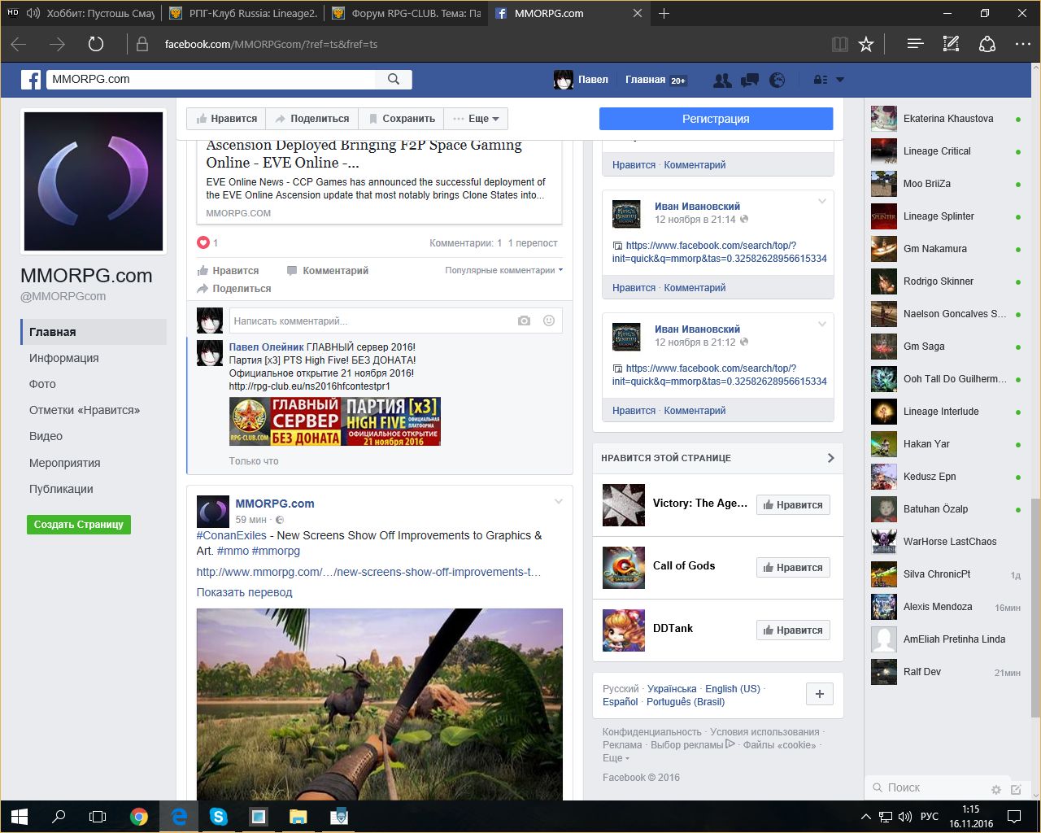Open notifications globe icon
The height and width of the screenshot is (833, 1041).
click(x=777, y=80)
